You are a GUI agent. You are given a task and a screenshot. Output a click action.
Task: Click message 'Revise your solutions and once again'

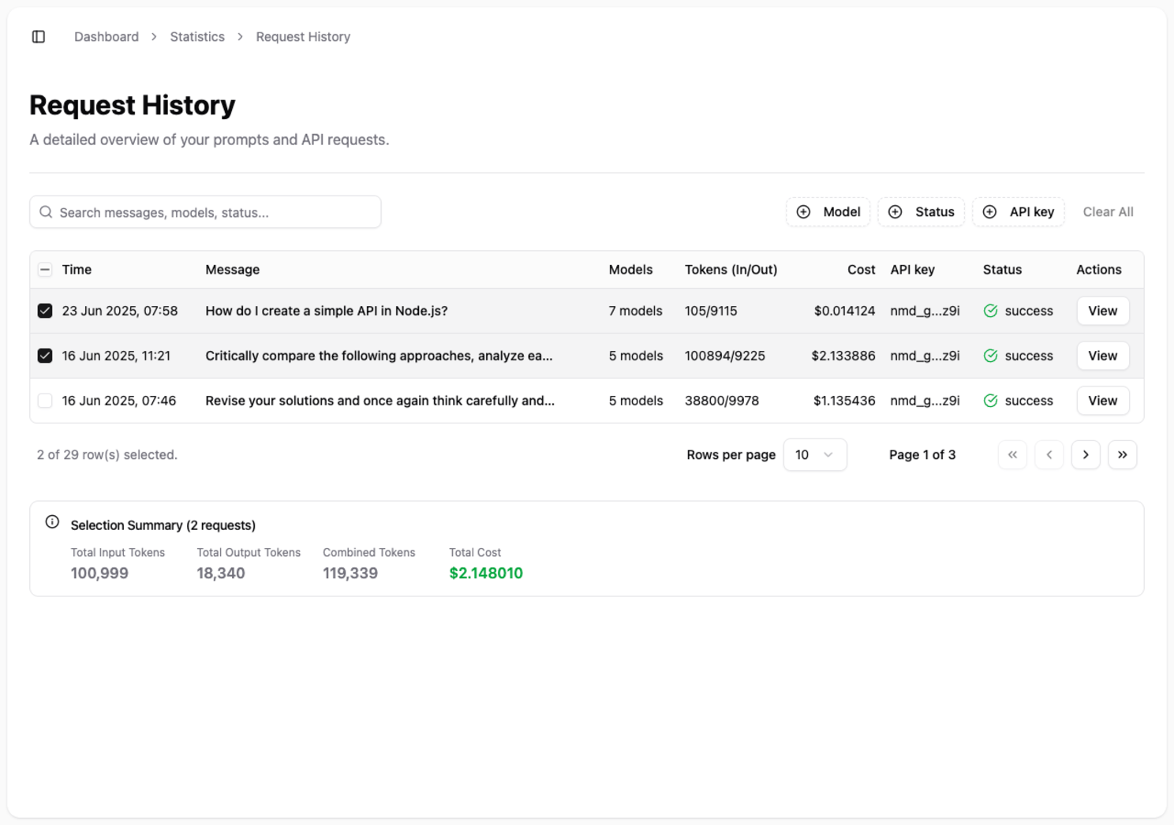click(379, 401)
